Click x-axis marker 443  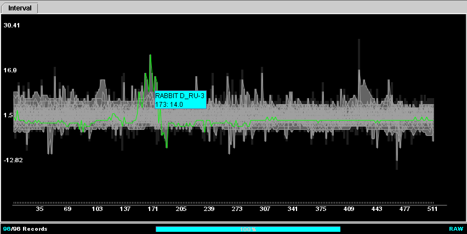pos(377,209)
